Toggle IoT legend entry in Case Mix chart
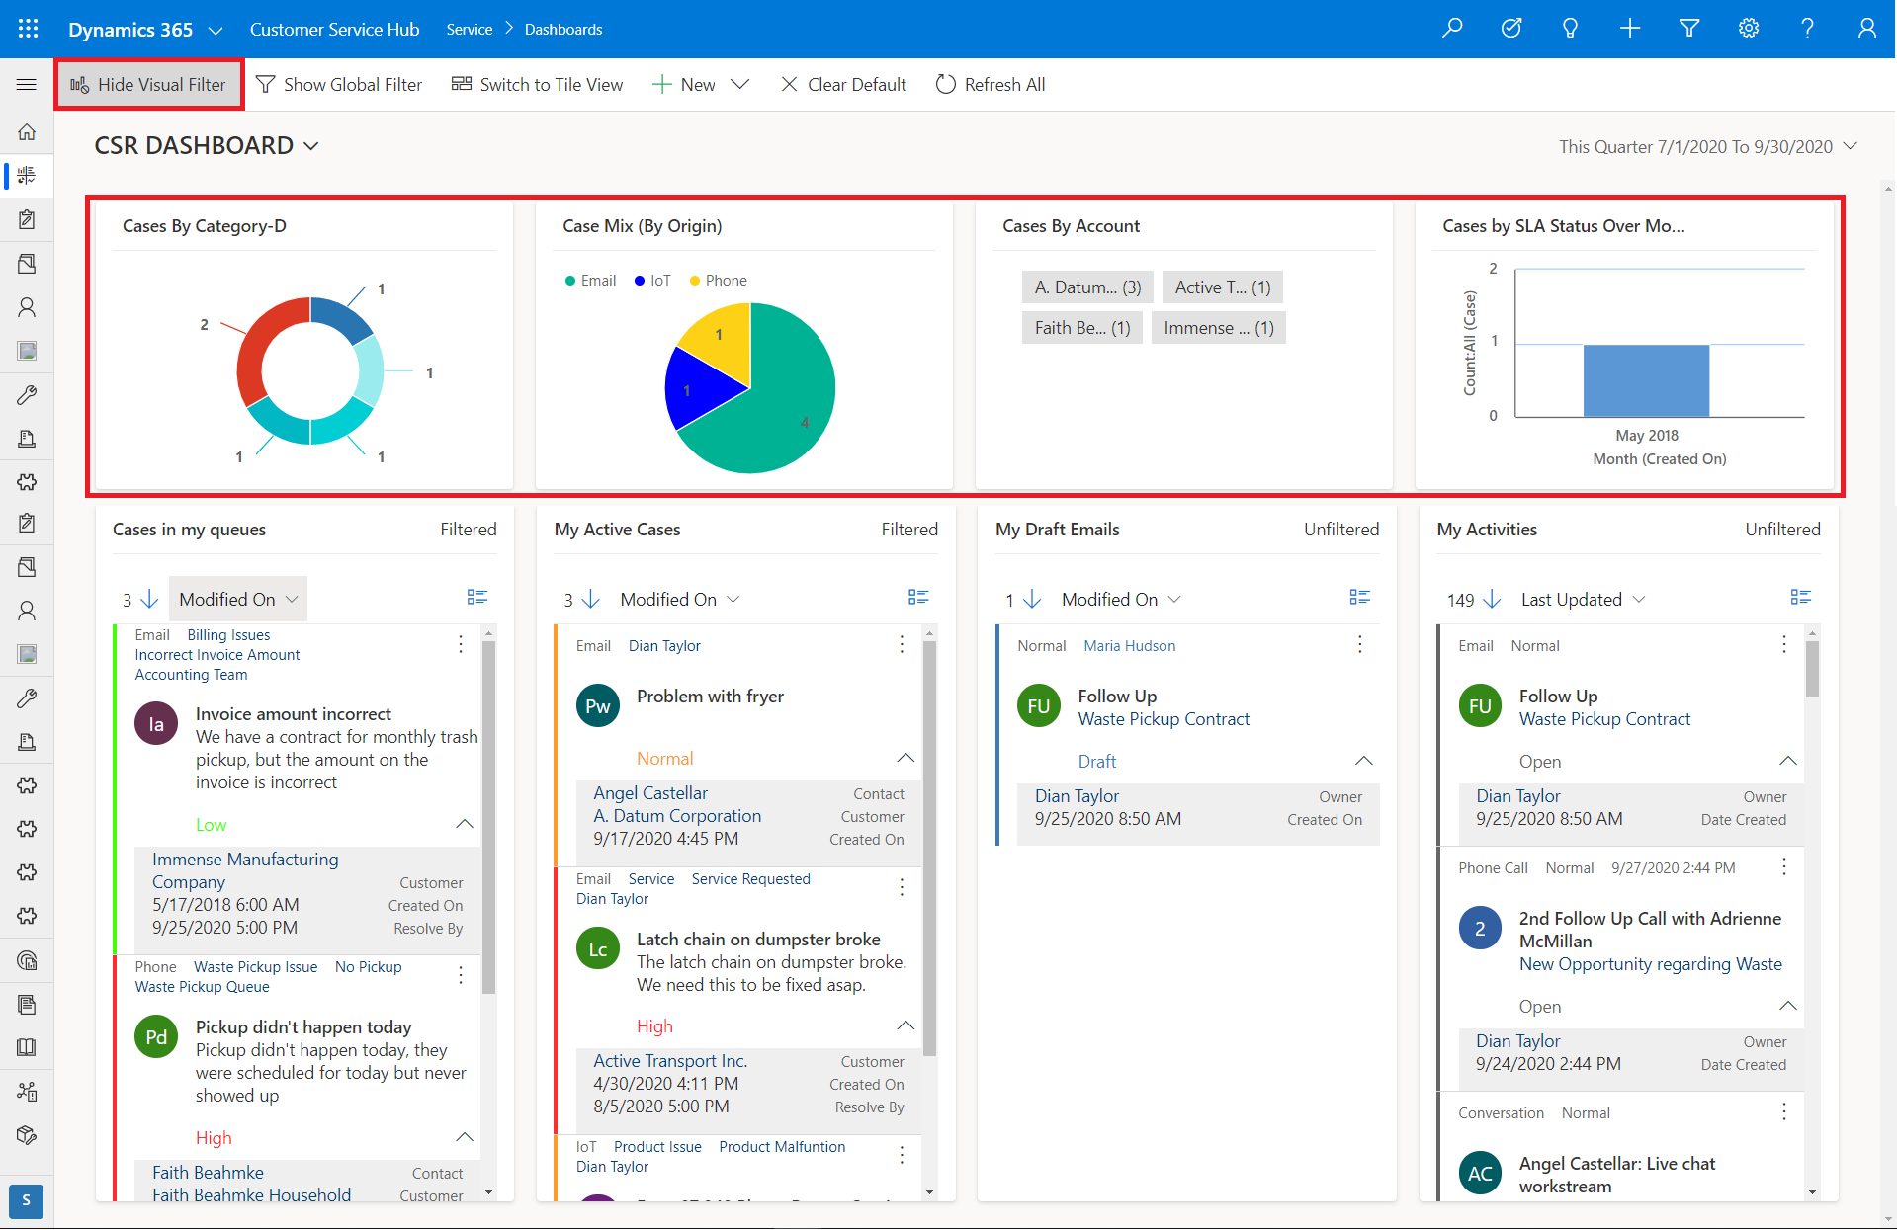The image size is (1897, 1230). pos(652,281)
